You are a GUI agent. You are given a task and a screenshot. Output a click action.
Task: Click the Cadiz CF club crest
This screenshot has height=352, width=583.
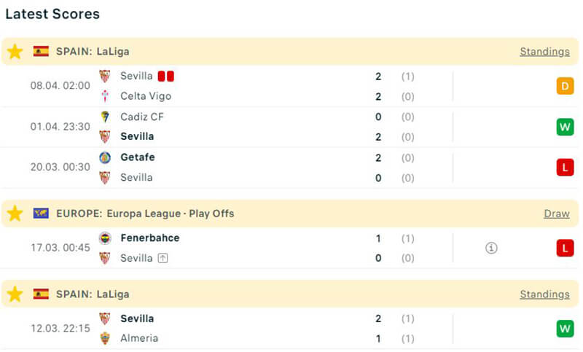click(105, 117)
